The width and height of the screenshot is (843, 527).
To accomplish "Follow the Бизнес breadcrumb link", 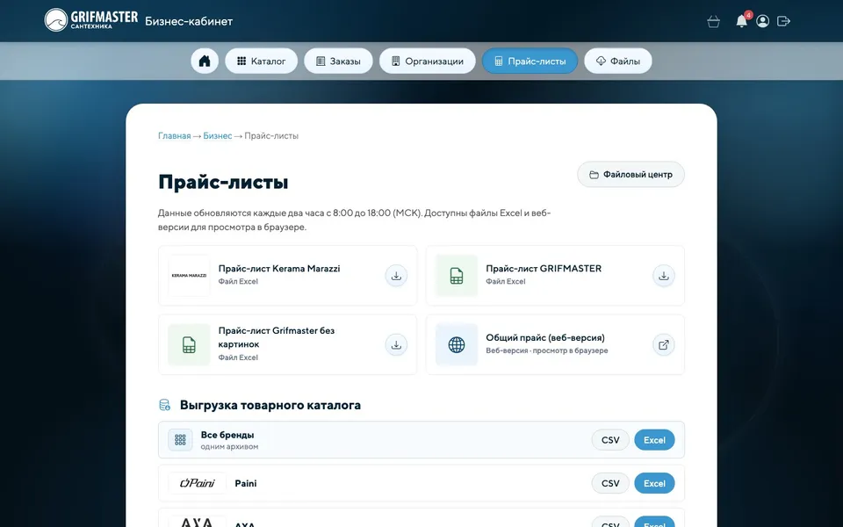I will pos(217,135).
